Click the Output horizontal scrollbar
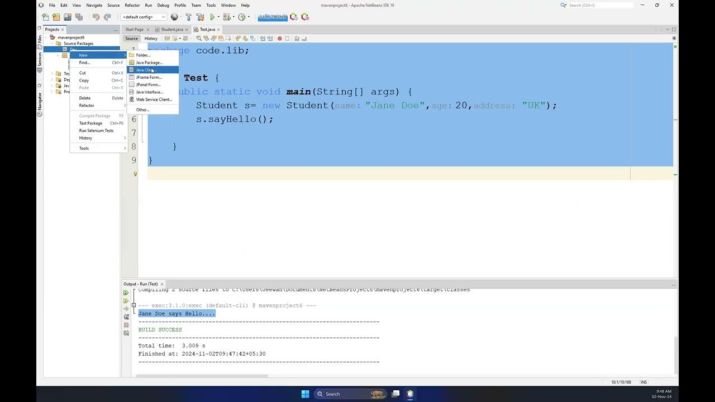The height and width of the screenshot is (402, 715). 203,376
